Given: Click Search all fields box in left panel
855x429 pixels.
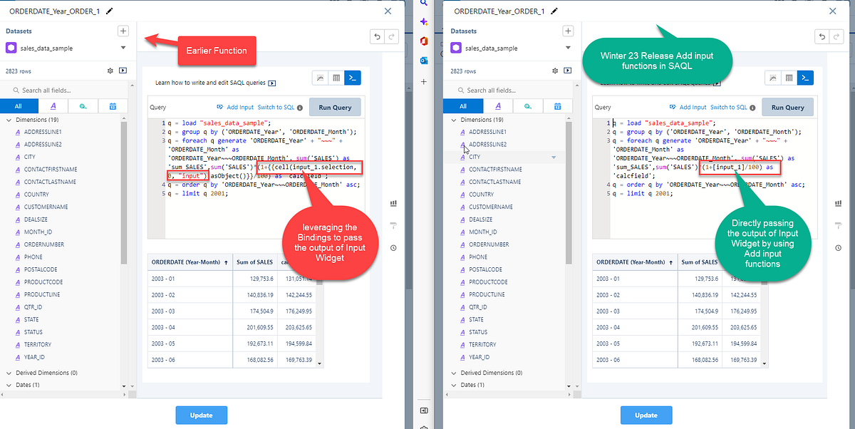Looking at the screenshot, I should [67, 91].
